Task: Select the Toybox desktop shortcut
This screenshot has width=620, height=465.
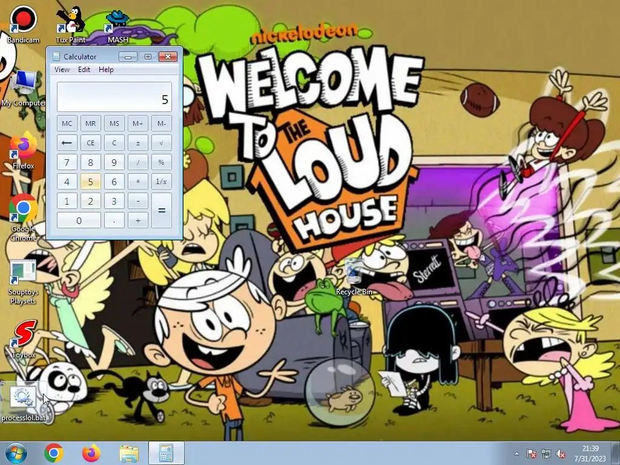Action: (24, 339)
